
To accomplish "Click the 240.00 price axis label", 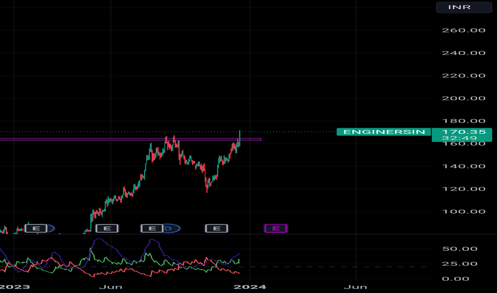I will pyautogui.click(x=464, y=53).
